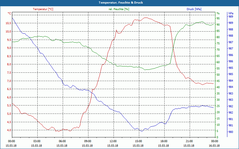Click "35" on the green humidity axis

tap(218, 93)
